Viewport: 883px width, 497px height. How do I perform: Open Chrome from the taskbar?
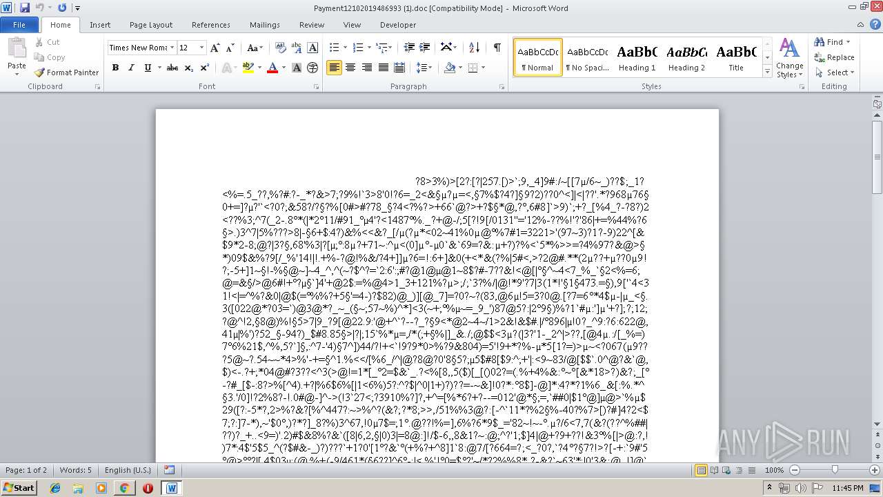pos(124,488)
